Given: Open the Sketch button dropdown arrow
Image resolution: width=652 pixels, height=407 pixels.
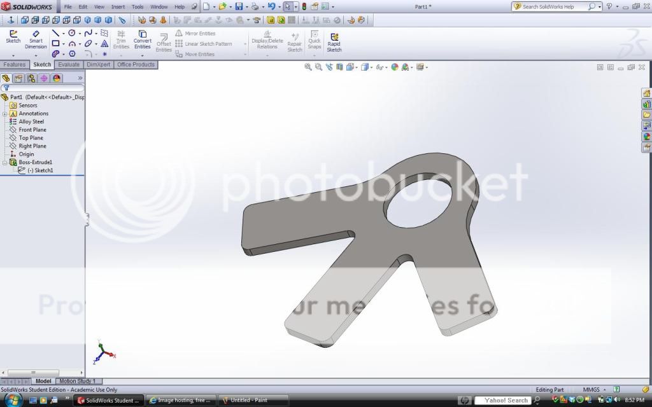Looking at the screenshot, I should 13,55.
